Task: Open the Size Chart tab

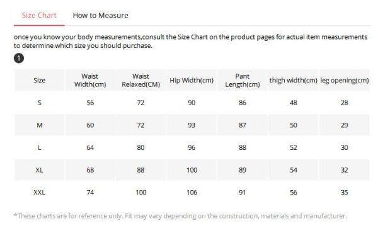Action: click(39, 15)
